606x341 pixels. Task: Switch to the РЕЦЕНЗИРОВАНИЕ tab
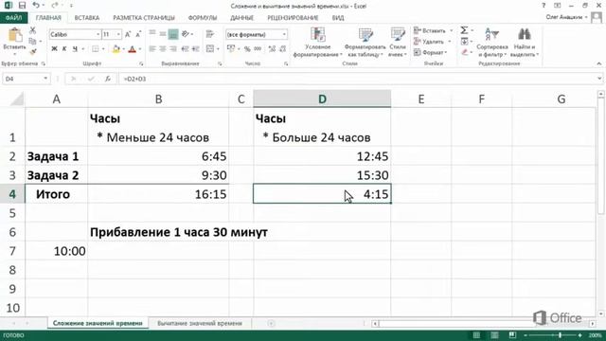[293, 18]
